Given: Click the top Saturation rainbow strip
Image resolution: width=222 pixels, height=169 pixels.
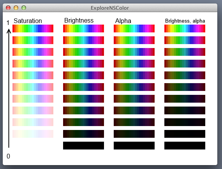Looking at the screenshot, I should (33, 28).
